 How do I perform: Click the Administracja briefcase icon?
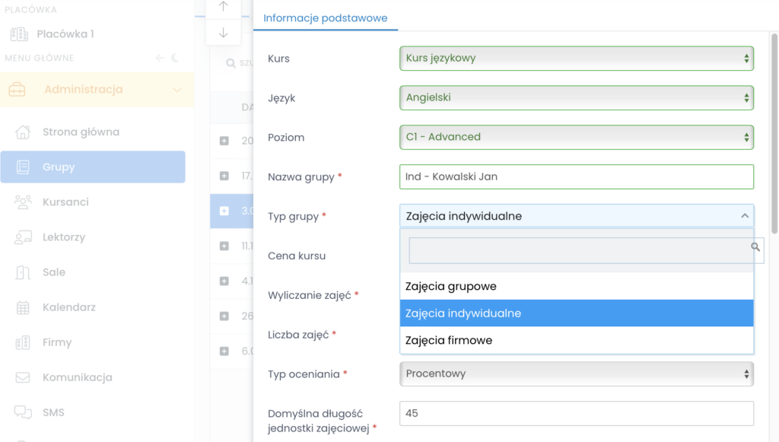pos(17,90)
